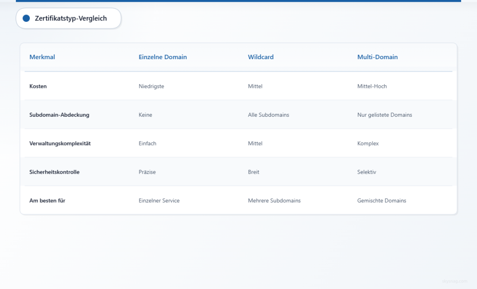Select the Nur gelistete Domains cell
This screenshot has width=477, height=289.
point(384,115)
